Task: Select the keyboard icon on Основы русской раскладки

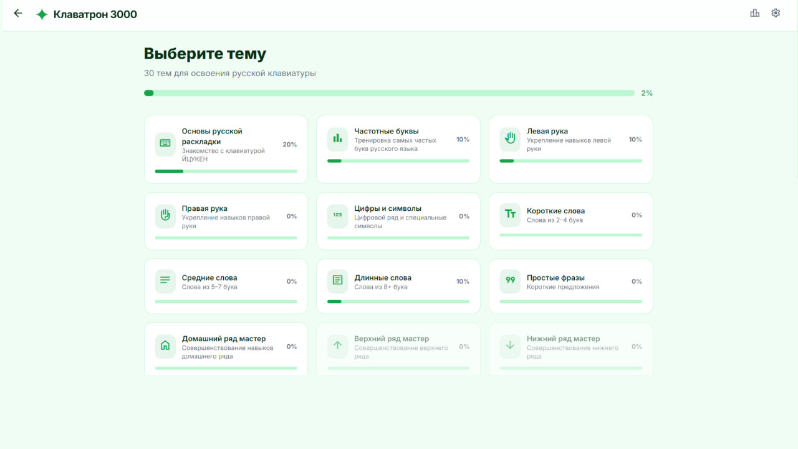Action: tap(165, 143)
